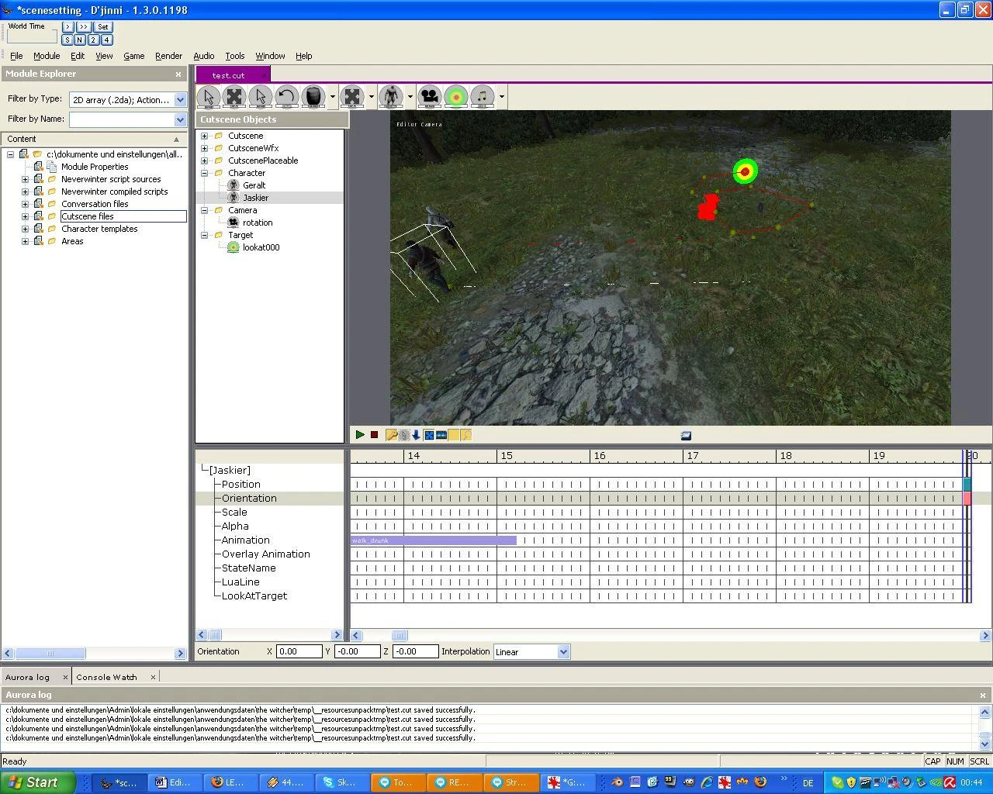
Task: Click the character figure toolbar icon
Action: 391,97
